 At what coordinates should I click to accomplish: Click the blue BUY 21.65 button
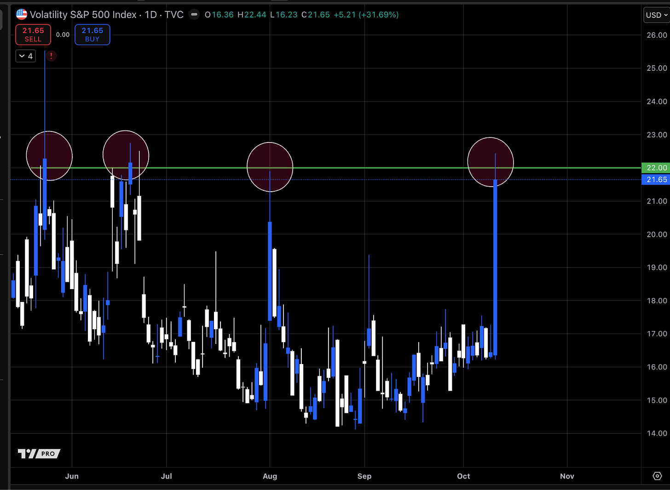tap(92, 34)
